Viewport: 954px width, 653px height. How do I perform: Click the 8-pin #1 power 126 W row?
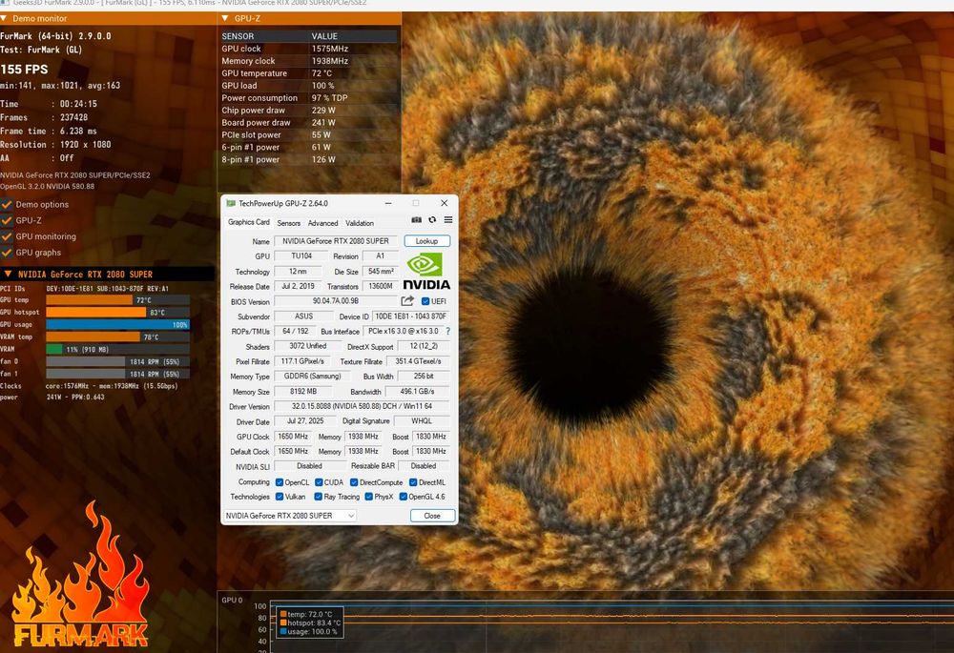(309, 159)
